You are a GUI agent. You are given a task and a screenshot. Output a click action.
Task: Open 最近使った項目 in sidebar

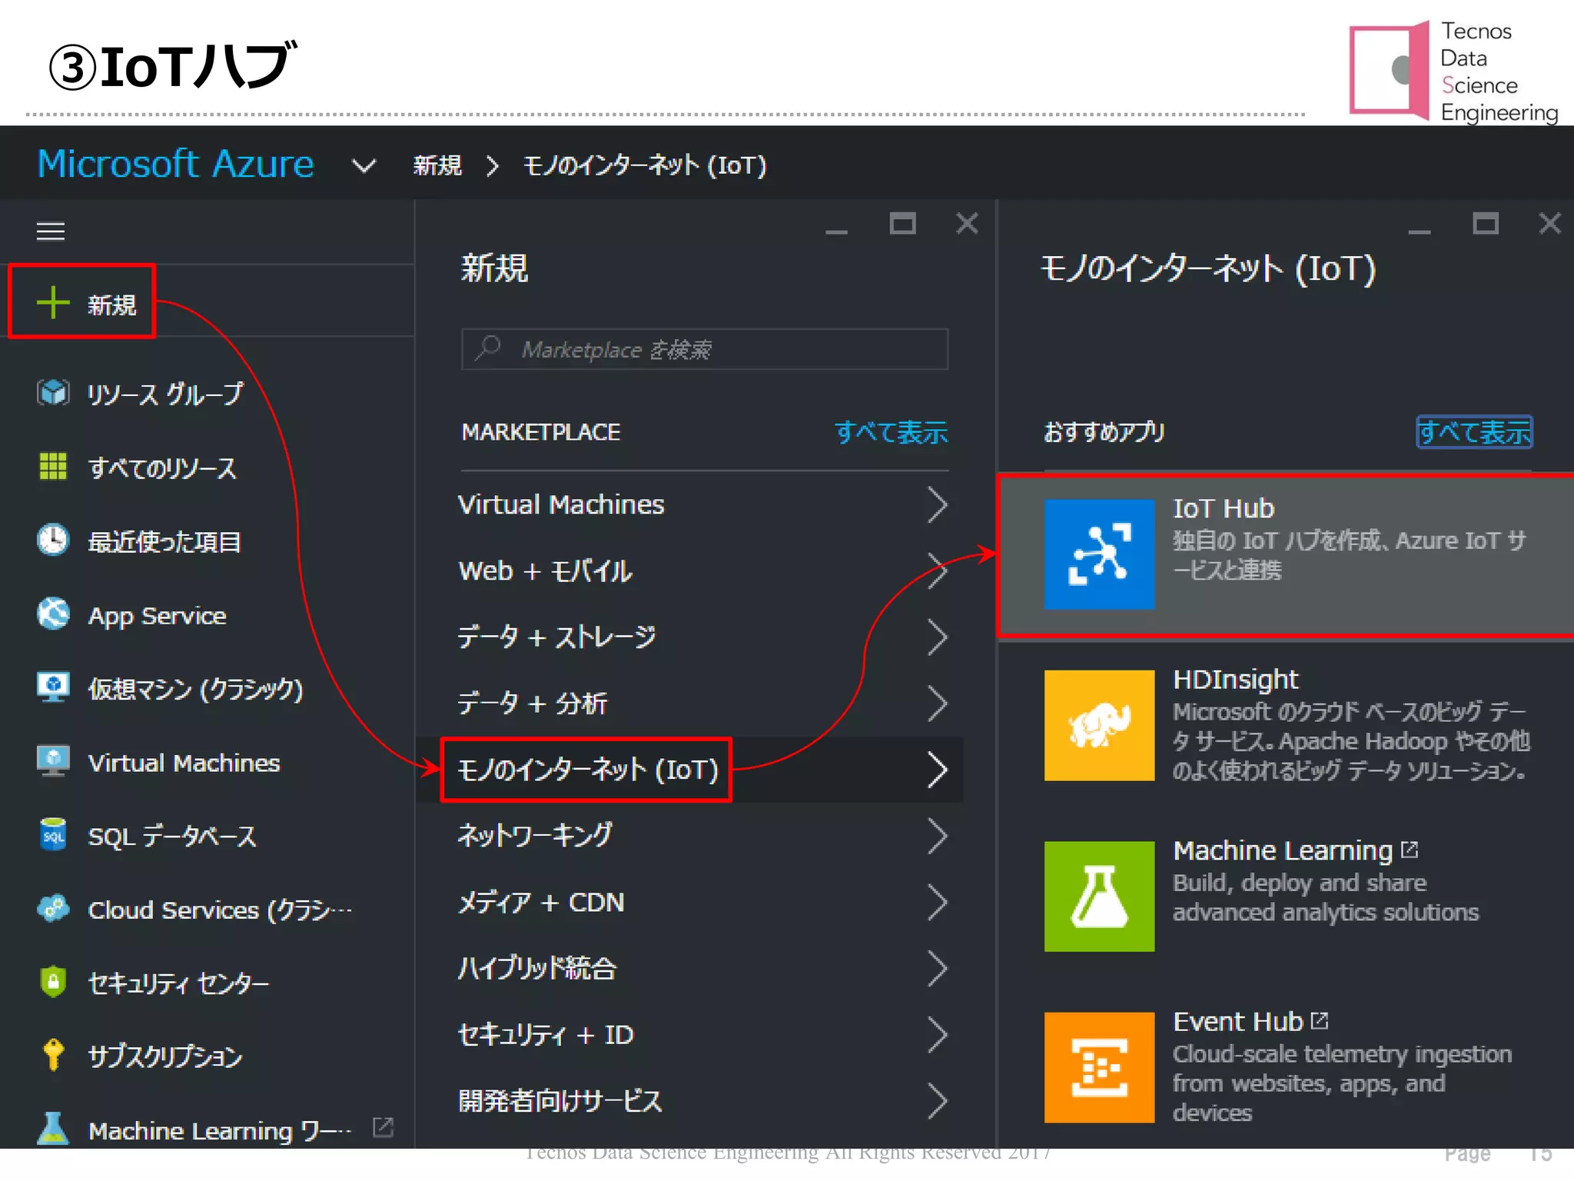point(164,541)
